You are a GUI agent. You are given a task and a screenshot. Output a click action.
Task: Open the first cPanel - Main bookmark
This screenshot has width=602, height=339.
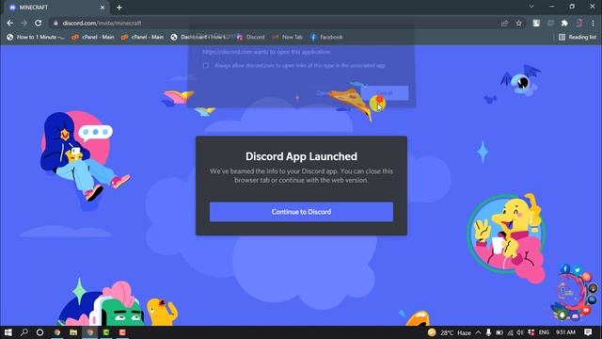93,37
